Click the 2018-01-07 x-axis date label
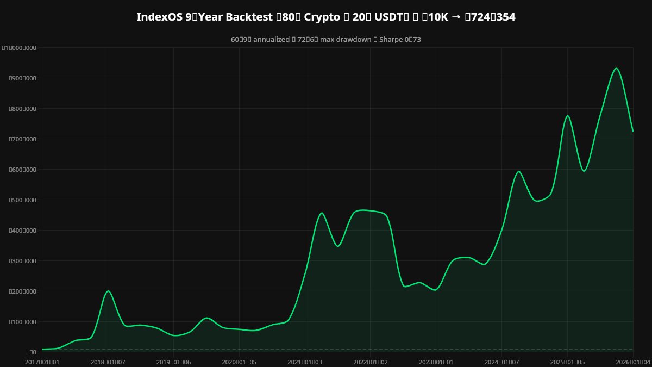 point(108,362)
